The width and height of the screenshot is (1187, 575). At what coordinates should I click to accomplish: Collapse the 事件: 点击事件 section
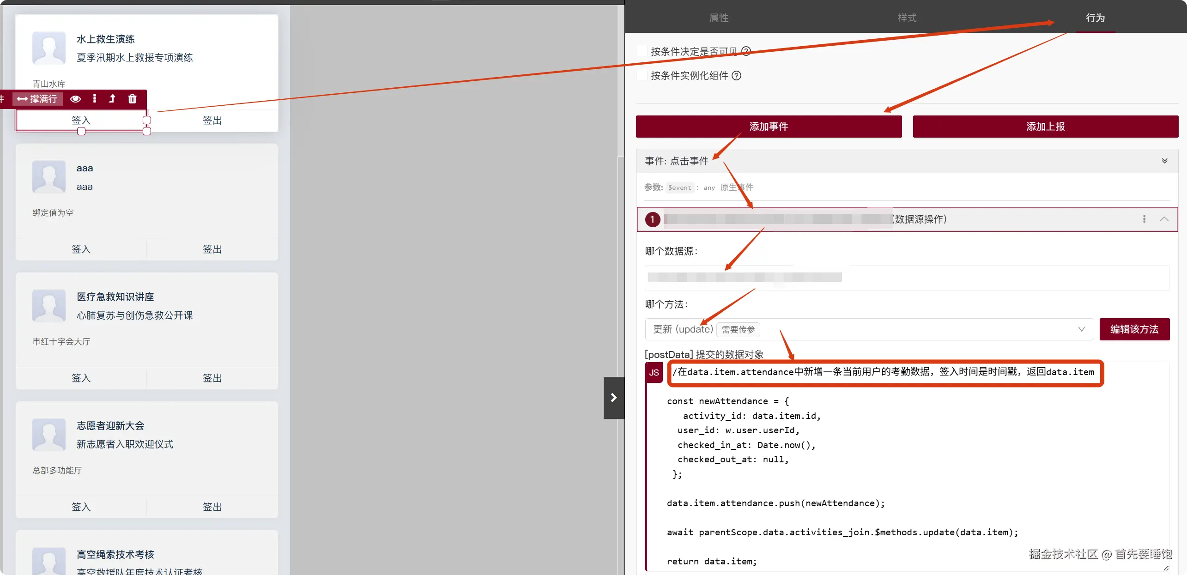click(x=1164, y=161)
